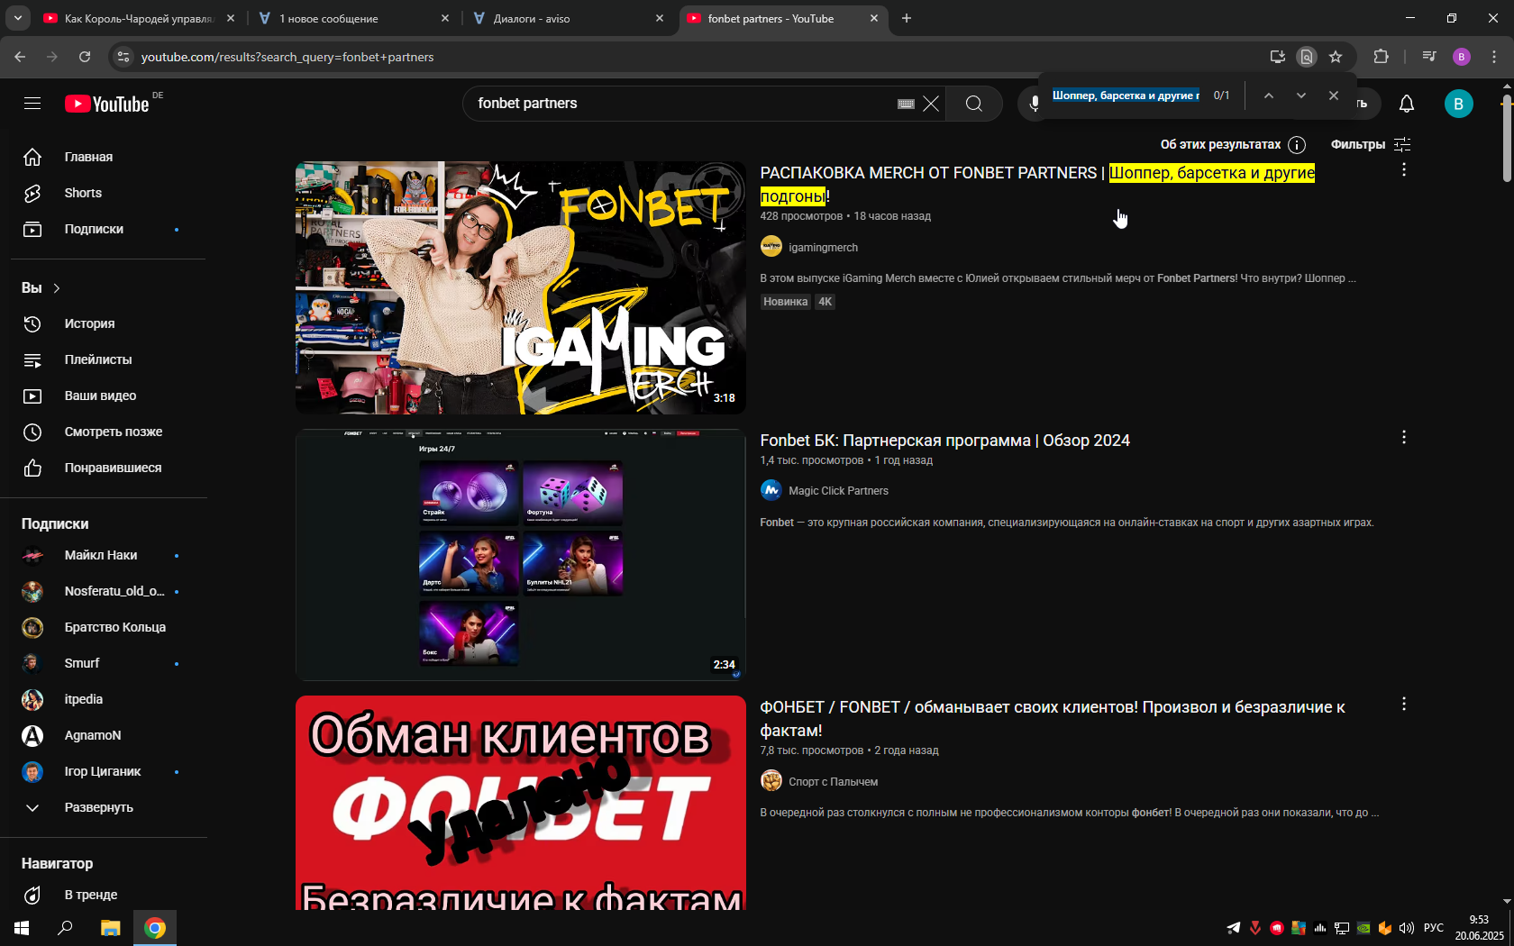The height and width of the screenshot is (946, 1514).
Task: Reload the YouTube page
Action: [x=85, y=57]
